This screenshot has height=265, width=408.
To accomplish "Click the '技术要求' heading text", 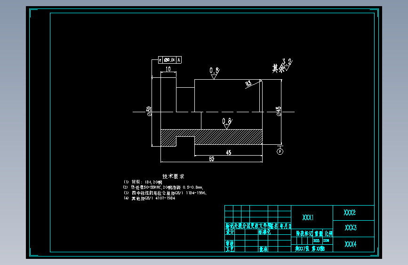I will 173,176.
